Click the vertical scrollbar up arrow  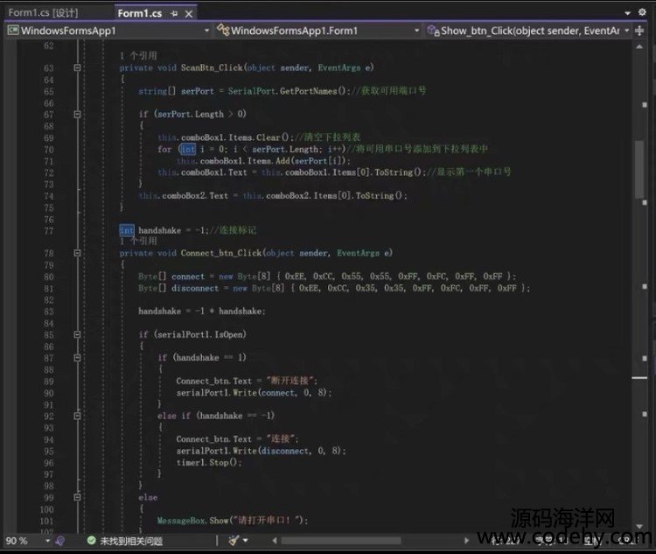point(639,47)
